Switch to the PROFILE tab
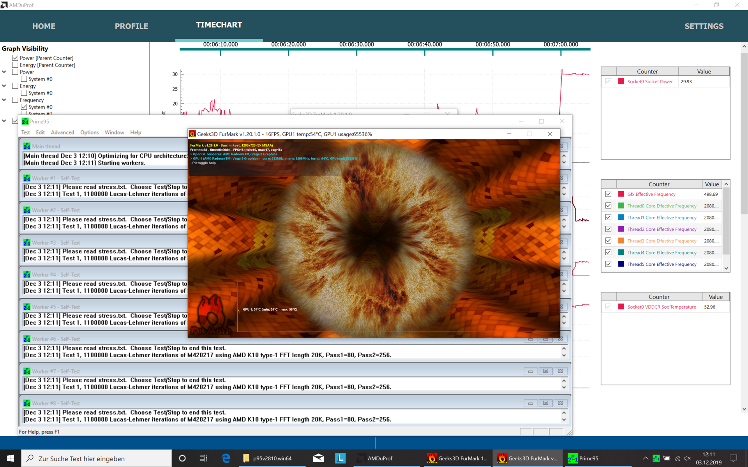Screen dimensions: 748x467 131,26
